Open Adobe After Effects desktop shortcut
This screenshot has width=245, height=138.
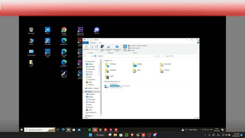[x=80, y=31]
